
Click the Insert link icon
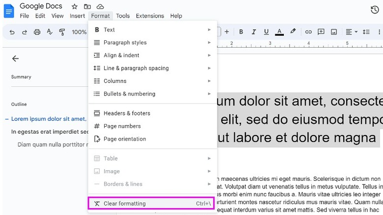[308, 32]
